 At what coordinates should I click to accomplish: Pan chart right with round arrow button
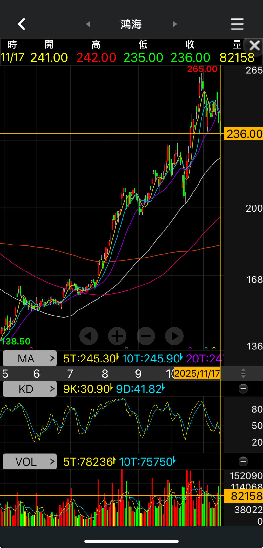click(x=174, y=336)
